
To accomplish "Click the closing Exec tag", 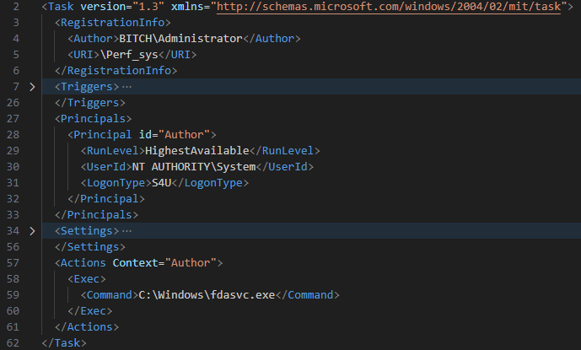I will click(x=90, y=311).
